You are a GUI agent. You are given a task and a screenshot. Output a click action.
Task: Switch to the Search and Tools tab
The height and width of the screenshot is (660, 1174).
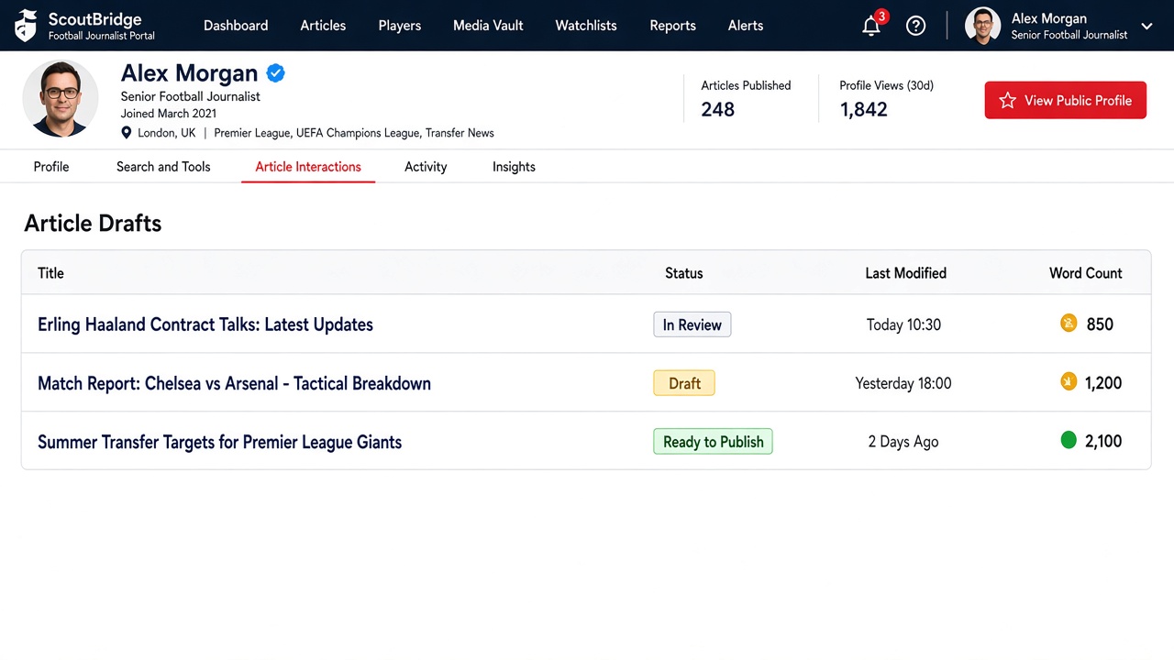(x=163, y=167)
